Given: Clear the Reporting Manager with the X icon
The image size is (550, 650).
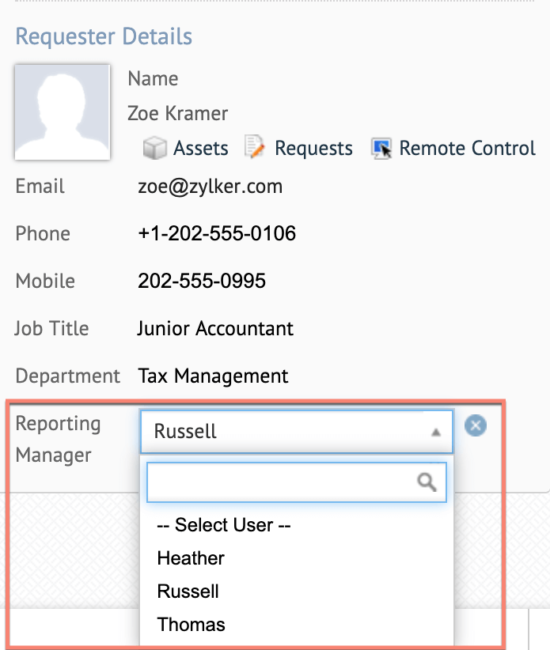Looking at the screenshot, I should tap(475, 426).
